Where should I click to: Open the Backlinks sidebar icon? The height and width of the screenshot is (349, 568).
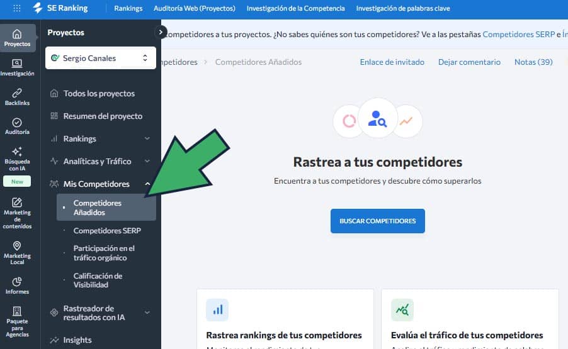(x=17, y=93)
